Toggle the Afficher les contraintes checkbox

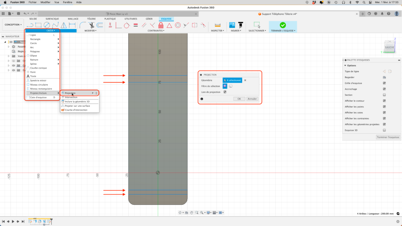[x=384, y=118]
